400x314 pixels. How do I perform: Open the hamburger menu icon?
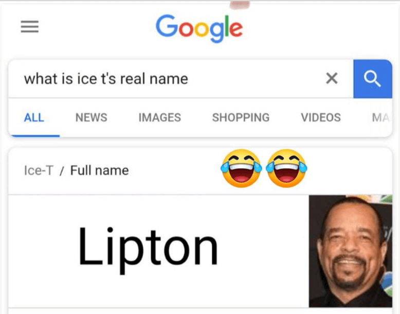click(x=30, y=27)
